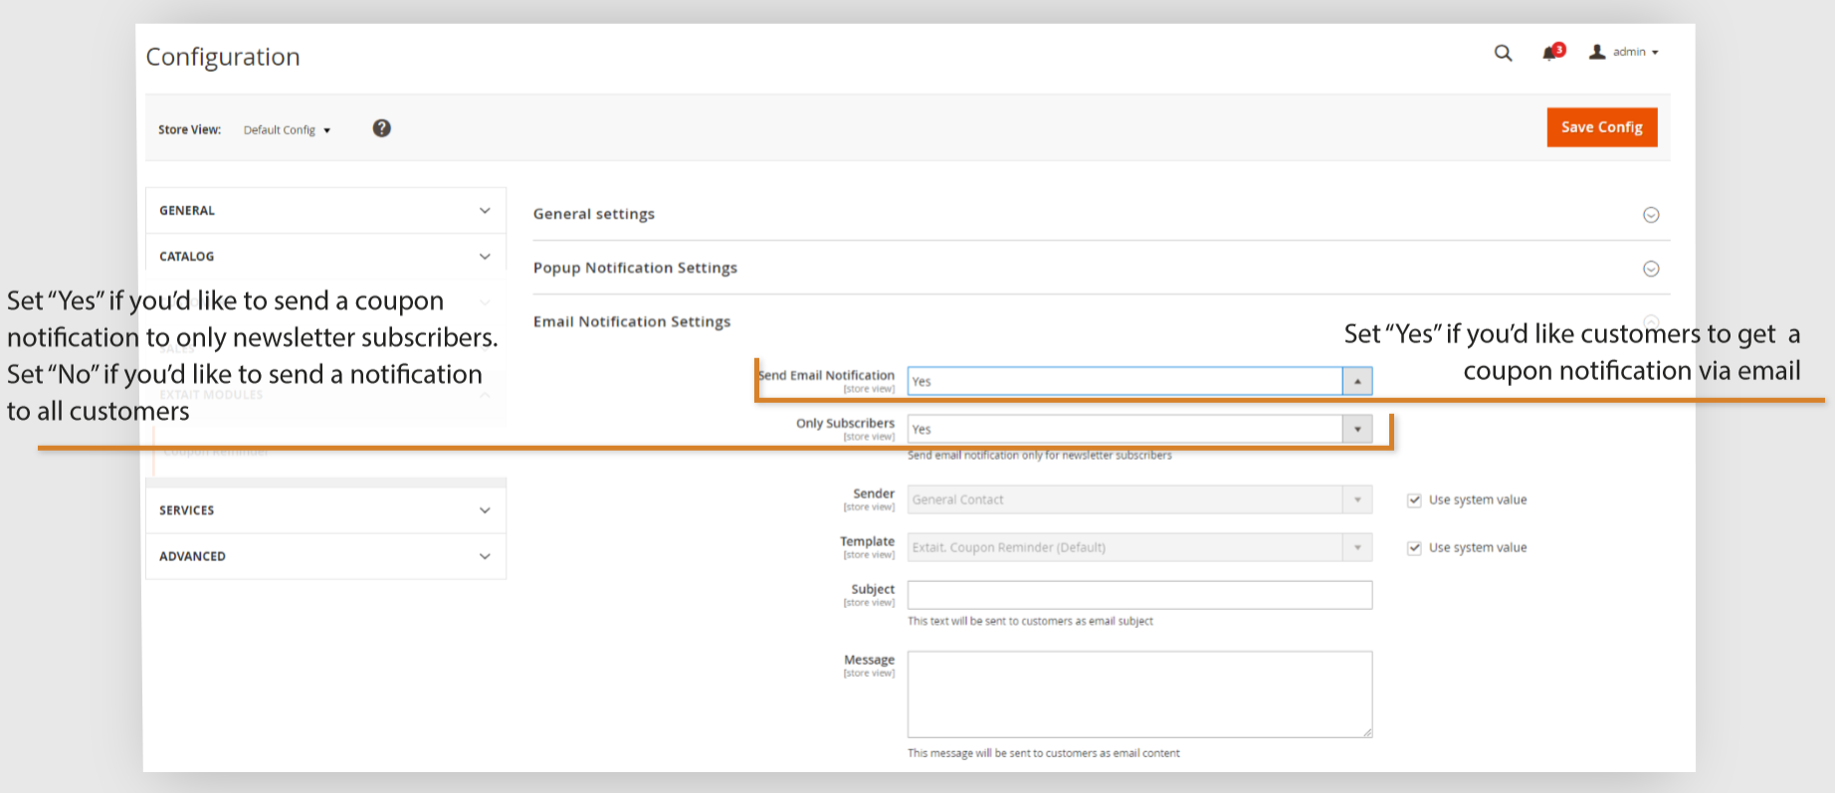Click the Store View label
1835x793 pixels.
189,130
